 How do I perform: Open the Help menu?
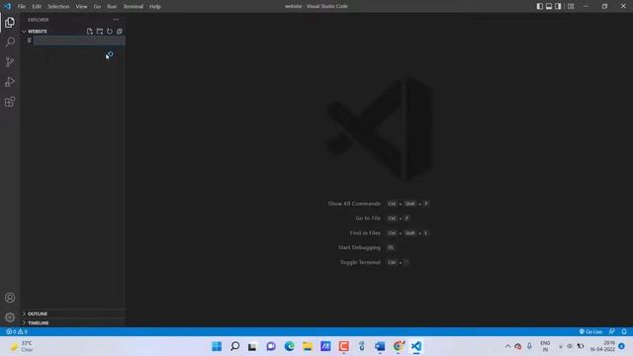(x=155, y=6)
